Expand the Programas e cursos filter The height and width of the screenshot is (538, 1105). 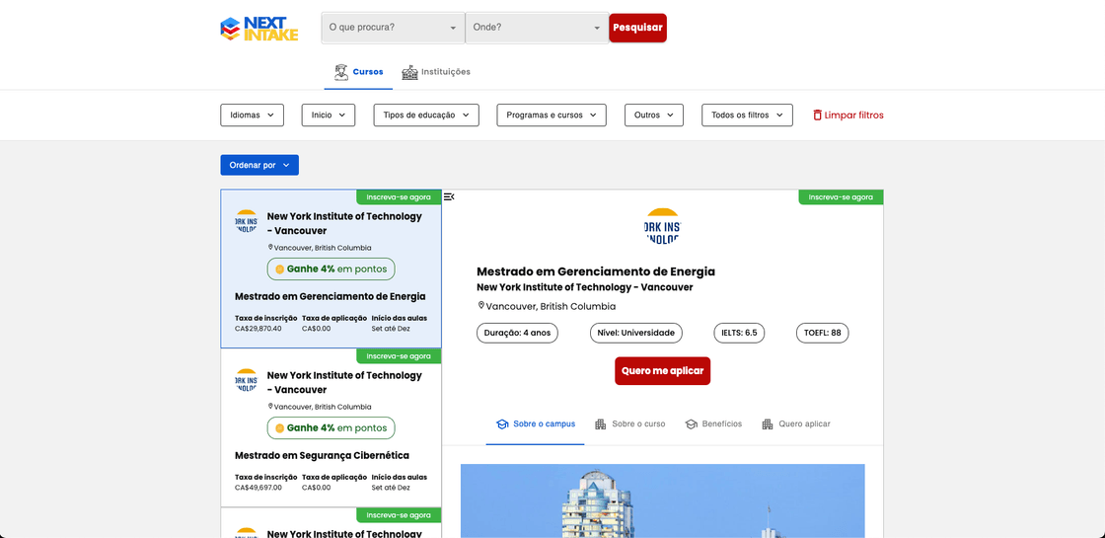pos(552,115)
